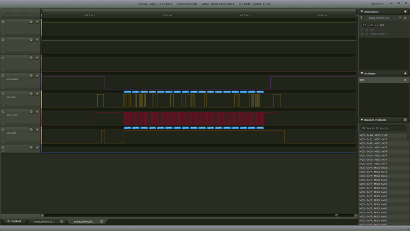This screenshot has height=231, width=410.
Task: Open gear on write_shifted tab
Action: [x=102, y=221]
